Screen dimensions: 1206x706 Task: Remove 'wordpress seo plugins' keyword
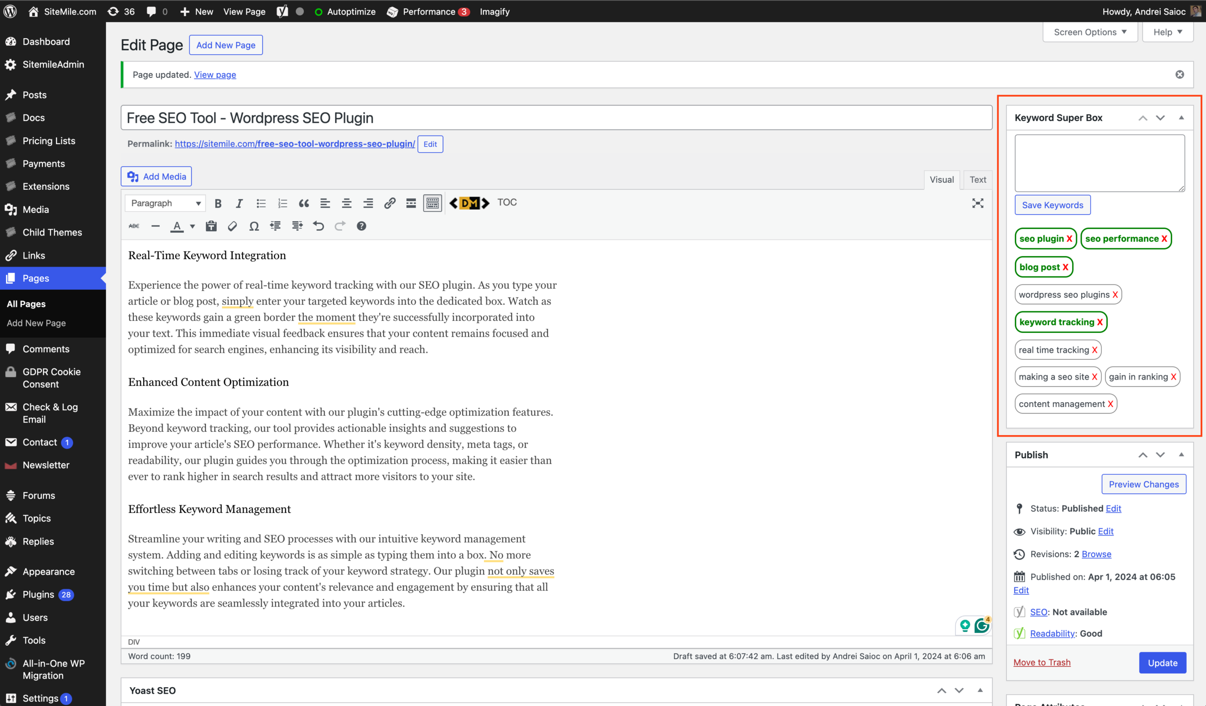coord(1115,295)
